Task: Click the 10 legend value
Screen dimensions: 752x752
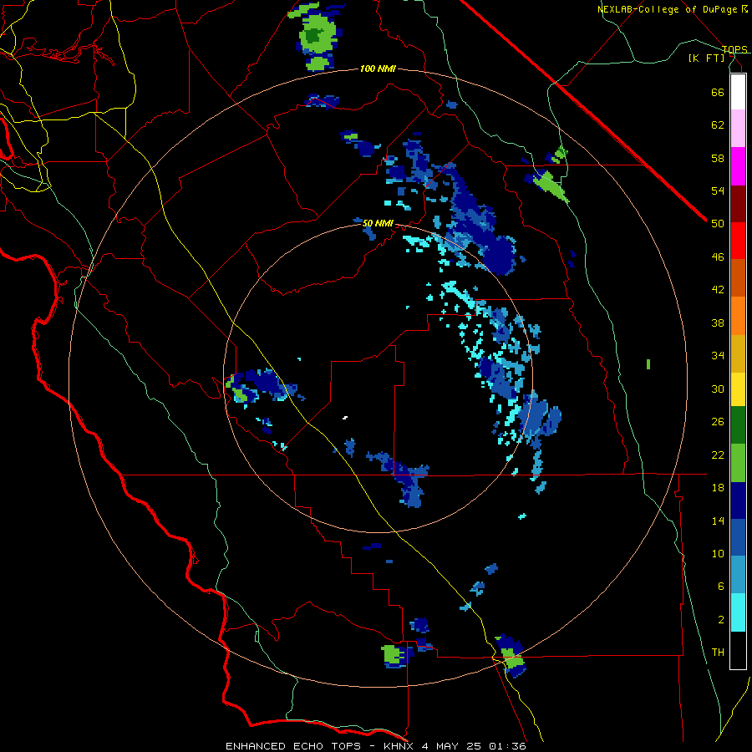Action: pyautogui.click(x=718, y=553)
